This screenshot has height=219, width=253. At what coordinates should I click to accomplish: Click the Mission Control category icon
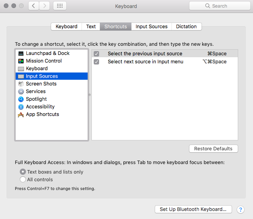tap(21, 61)
